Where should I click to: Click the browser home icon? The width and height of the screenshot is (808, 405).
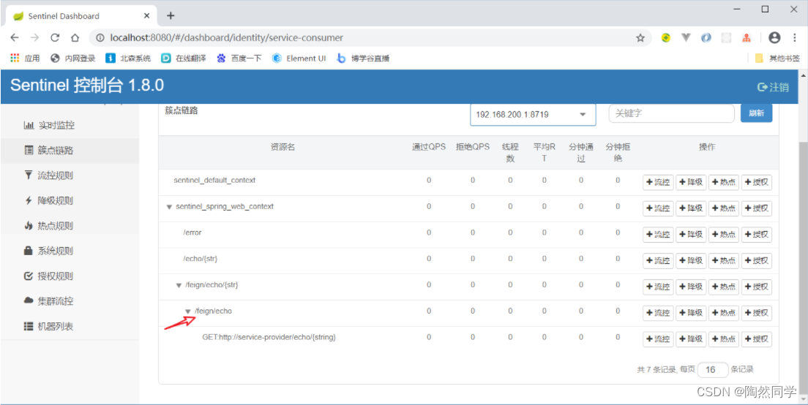click(x=75, y=37)
